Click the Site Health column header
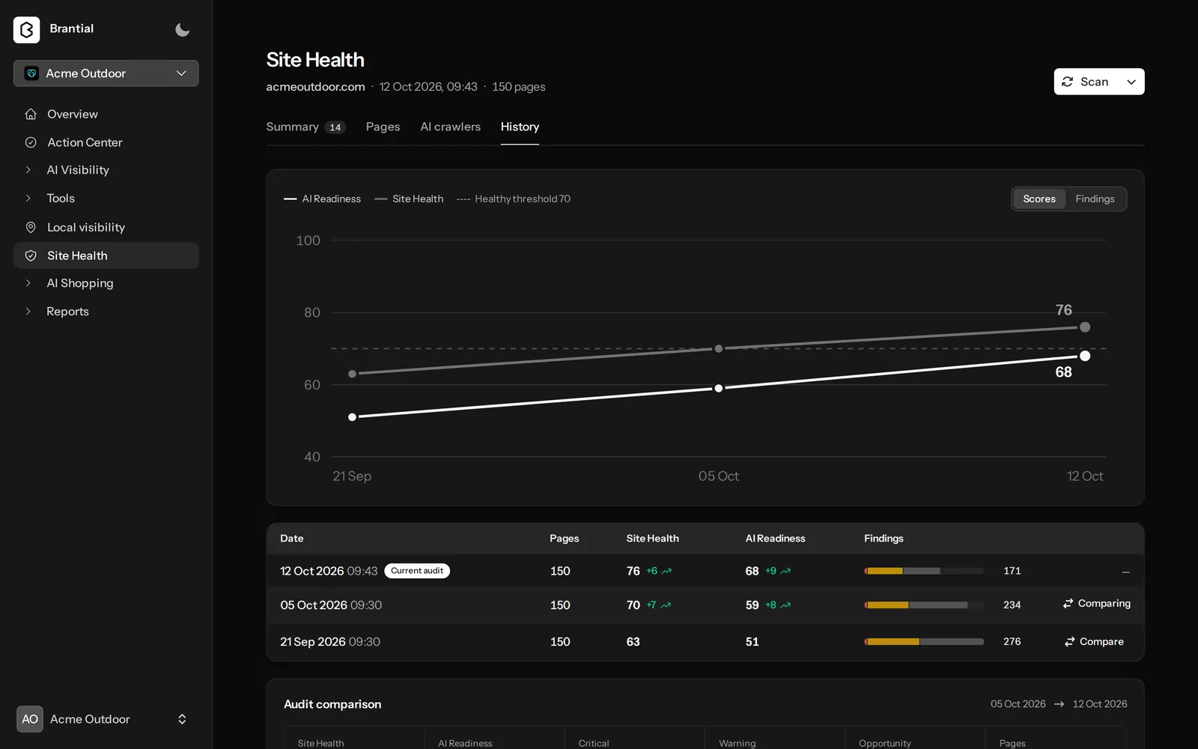This screenshot has width=1198, height=749. pos(652,539)
